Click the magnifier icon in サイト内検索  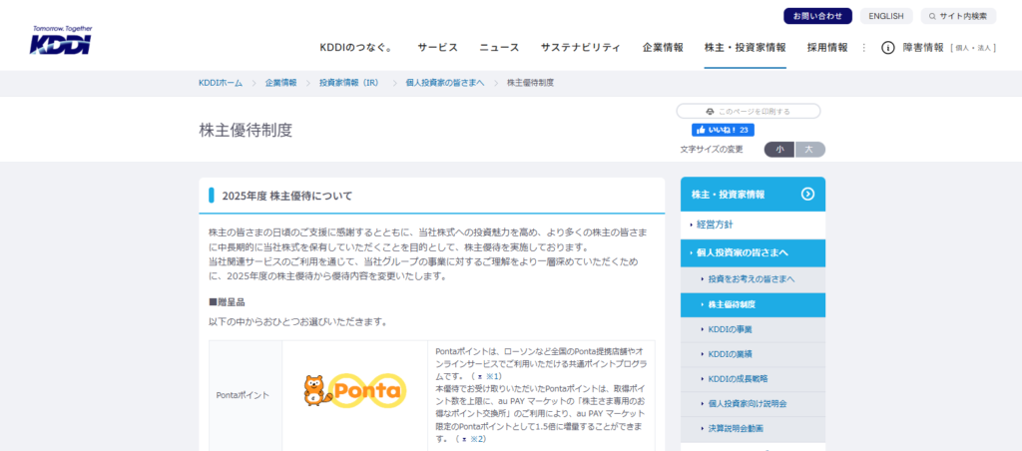click(x=933, y=16)
